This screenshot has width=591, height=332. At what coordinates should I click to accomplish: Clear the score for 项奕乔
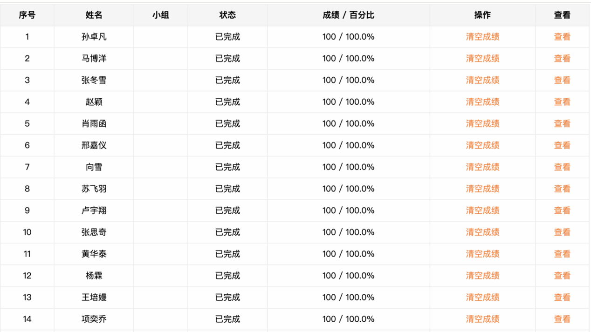tap(482, 319)
